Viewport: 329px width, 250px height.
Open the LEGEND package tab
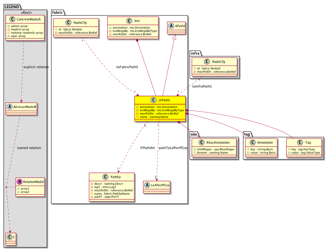(12, 7)
